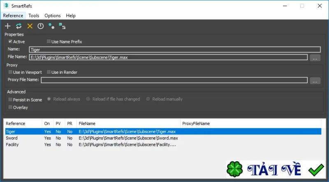
Task: Click the Proxy File Name input field
Action: pos(174,80)
